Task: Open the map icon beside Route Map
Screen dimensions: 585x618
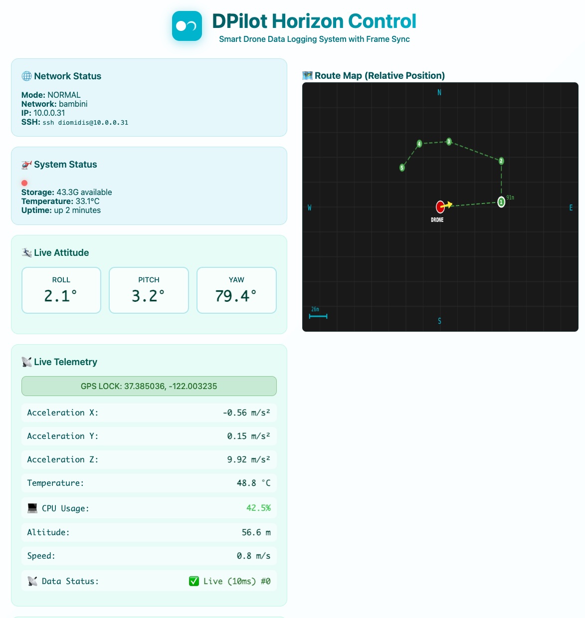Action: coord(308,76)
